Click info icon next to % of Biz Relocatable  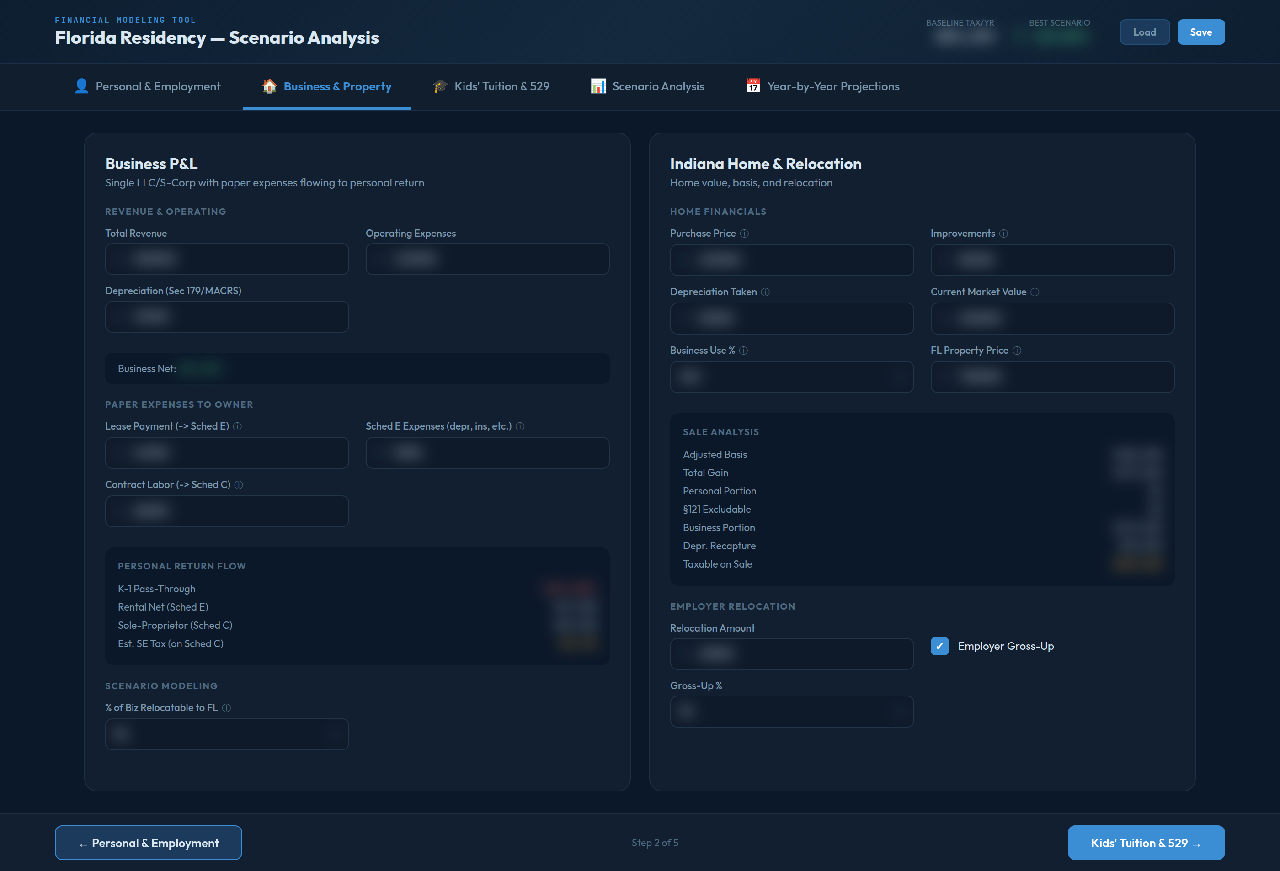[227, 709]
